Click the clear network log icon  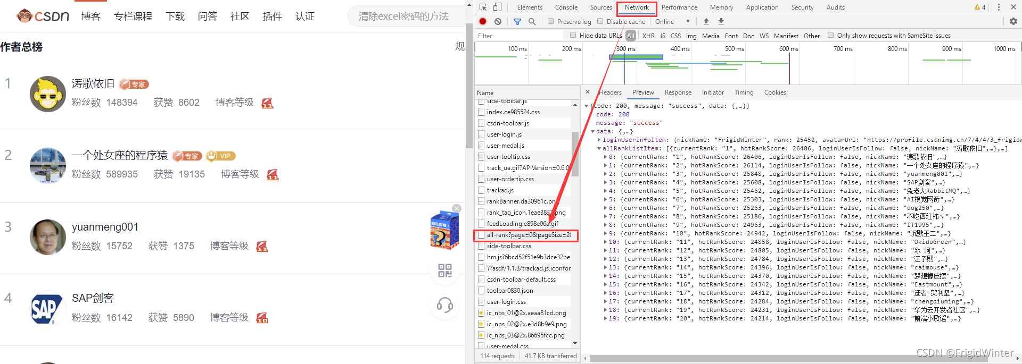pyautogui.click(x=498, y=21)
